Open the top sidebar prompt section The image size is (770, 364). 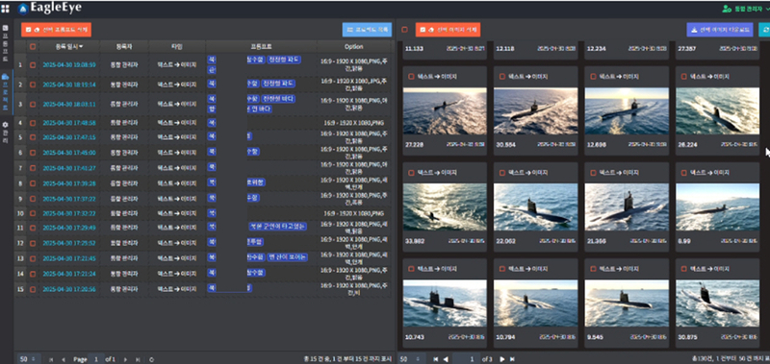pyautogui.click(x=6, y=42)
